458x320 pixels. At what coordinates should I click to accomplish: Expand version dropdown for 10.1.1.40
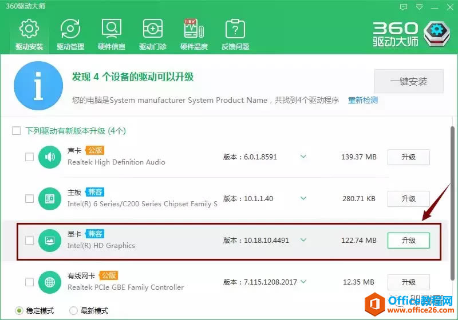pyautogui.click(x=303, y=198)
